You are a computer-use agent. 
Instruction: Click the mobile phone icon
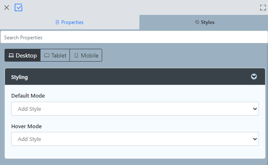click(x=76, y=55)
